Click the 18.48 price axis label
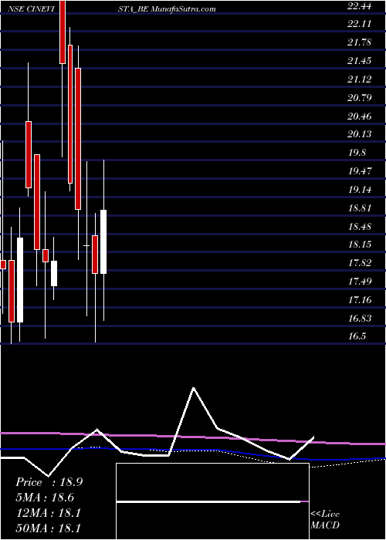 pyautogui.click(x=360, y=227)
